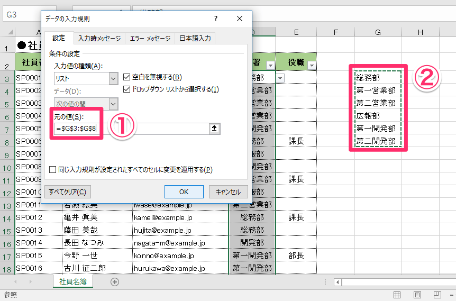The image size is (456, 301).
Task: Click cell hujita@example.jp
Action: pos(180,230)
